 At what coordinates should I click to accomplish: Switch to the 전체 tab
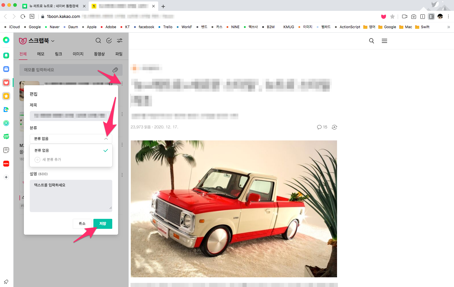click(x=23, y=54)
